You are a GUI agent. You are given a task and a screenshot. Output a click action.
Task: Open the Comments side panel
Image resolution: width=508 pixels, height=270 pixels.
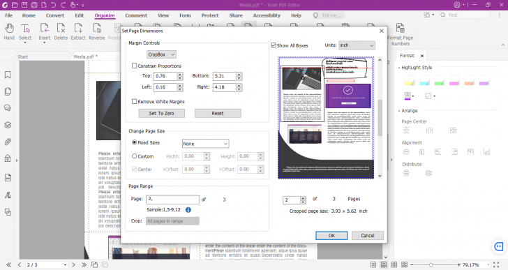[8, 108]
